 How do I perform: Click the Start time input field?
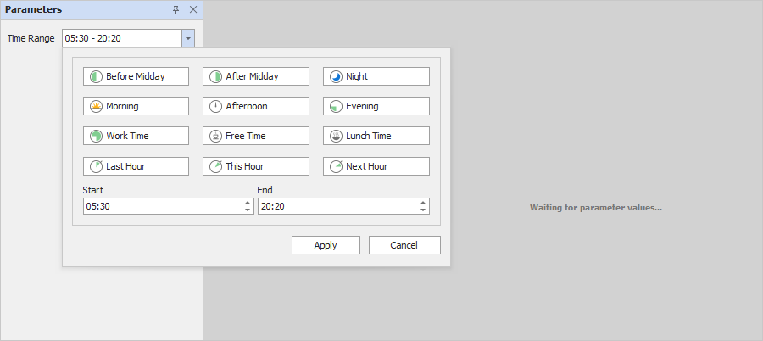pyautogui.click(x=161, y=206)
